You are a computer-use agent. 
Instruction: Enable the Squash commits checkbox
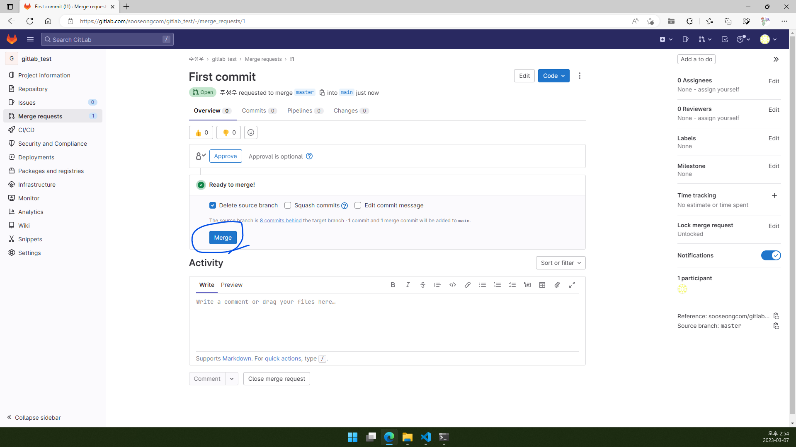click(x=288, y=205)
